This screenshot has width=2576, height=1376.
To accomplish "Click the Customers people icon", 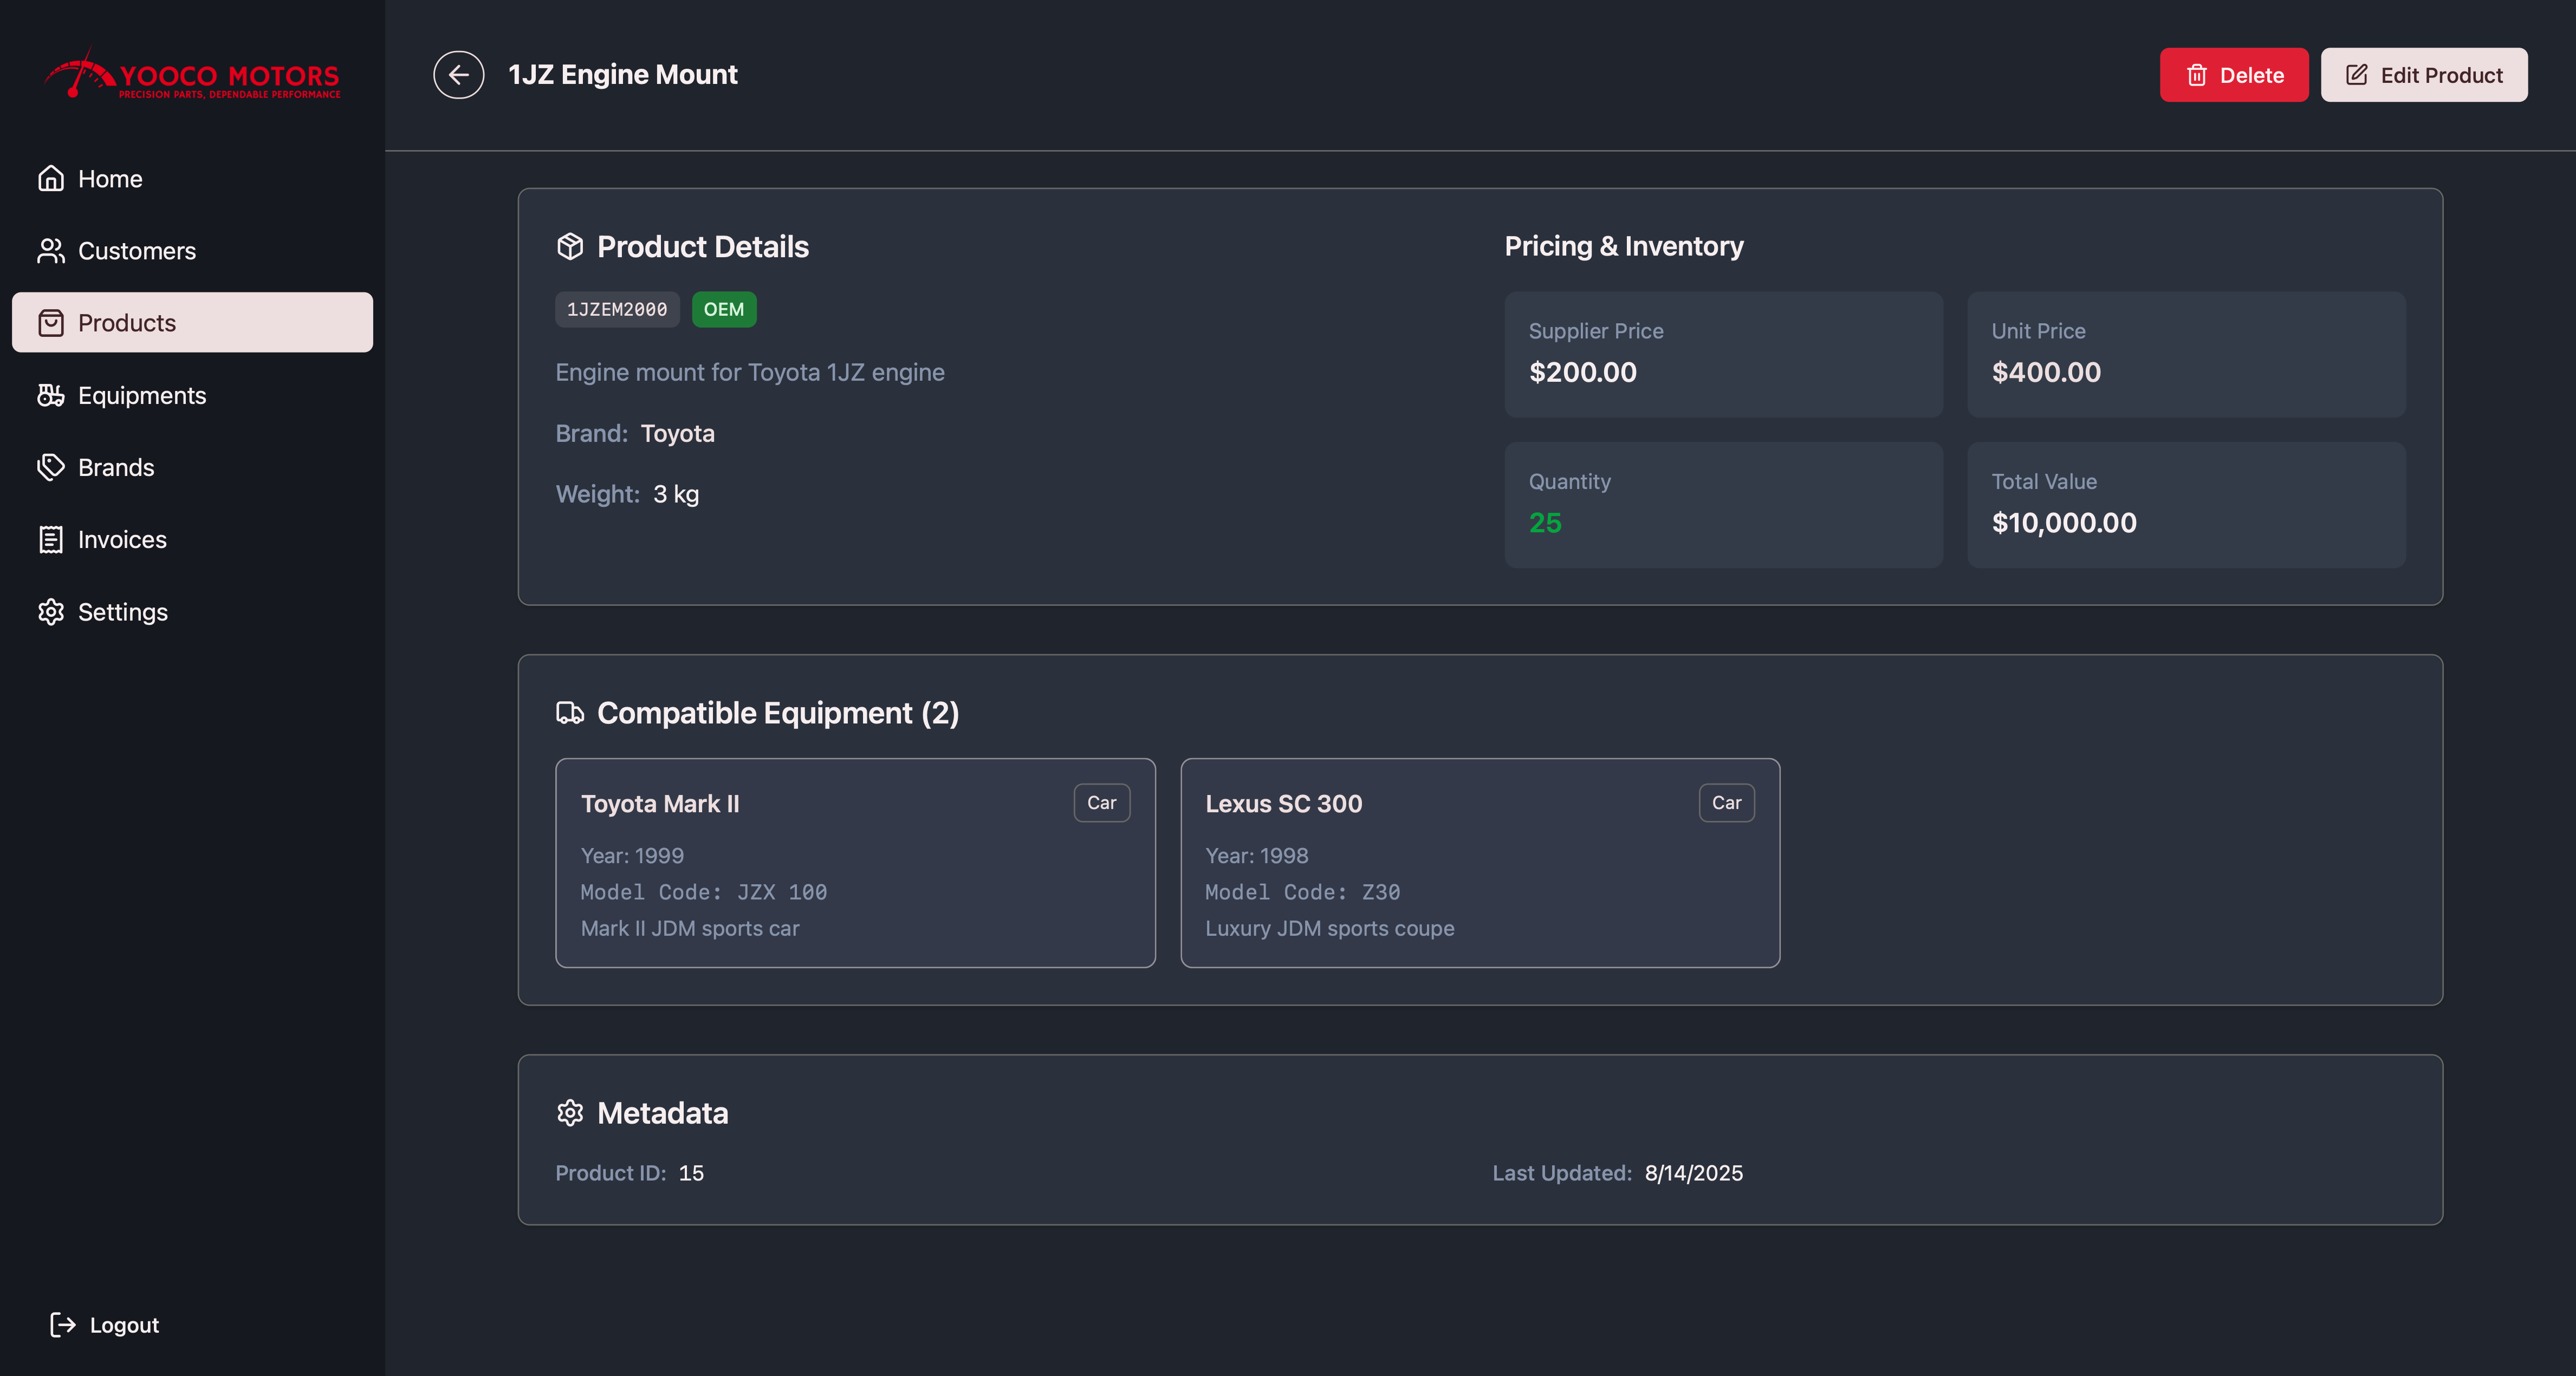I will pos(51,251).
